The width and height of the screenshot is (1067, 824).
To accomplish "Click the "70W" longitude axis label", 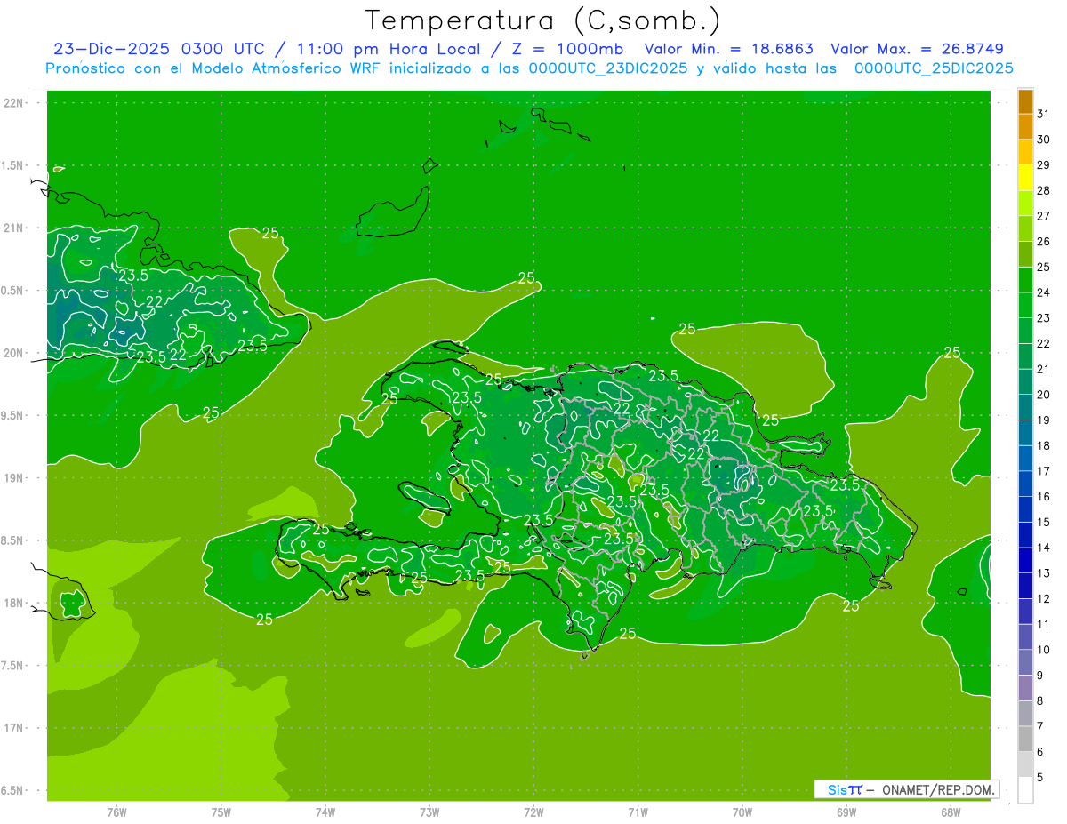I will (x=742, y=812).
